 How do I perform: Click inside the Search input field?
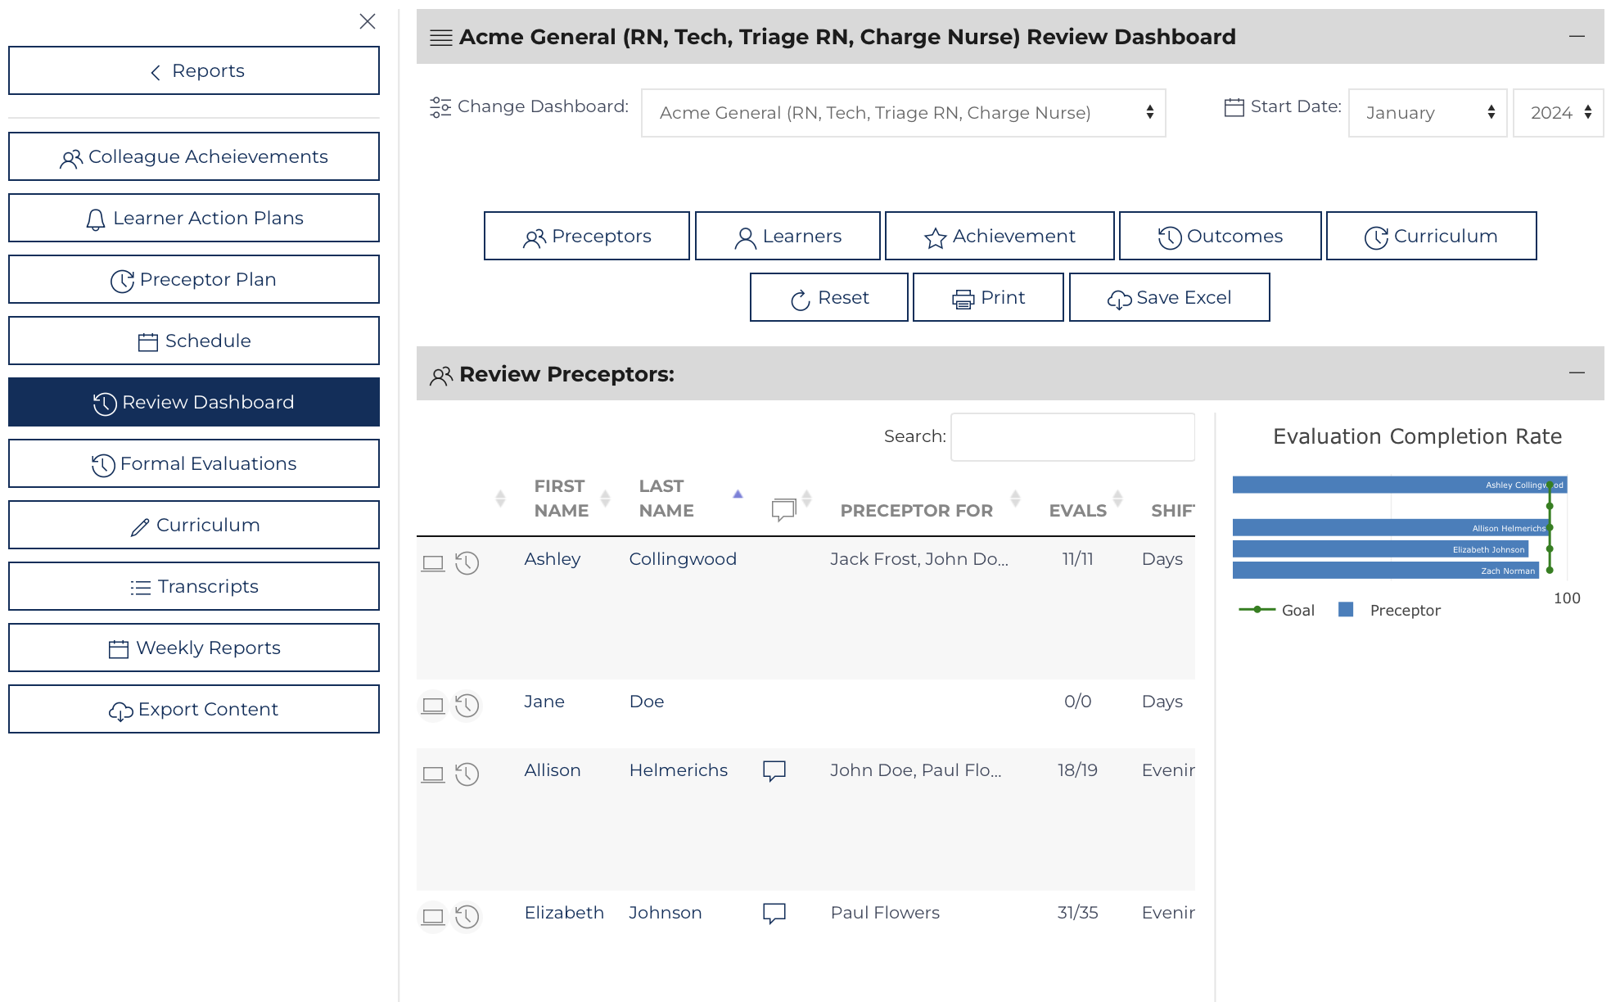[1072, 436]
